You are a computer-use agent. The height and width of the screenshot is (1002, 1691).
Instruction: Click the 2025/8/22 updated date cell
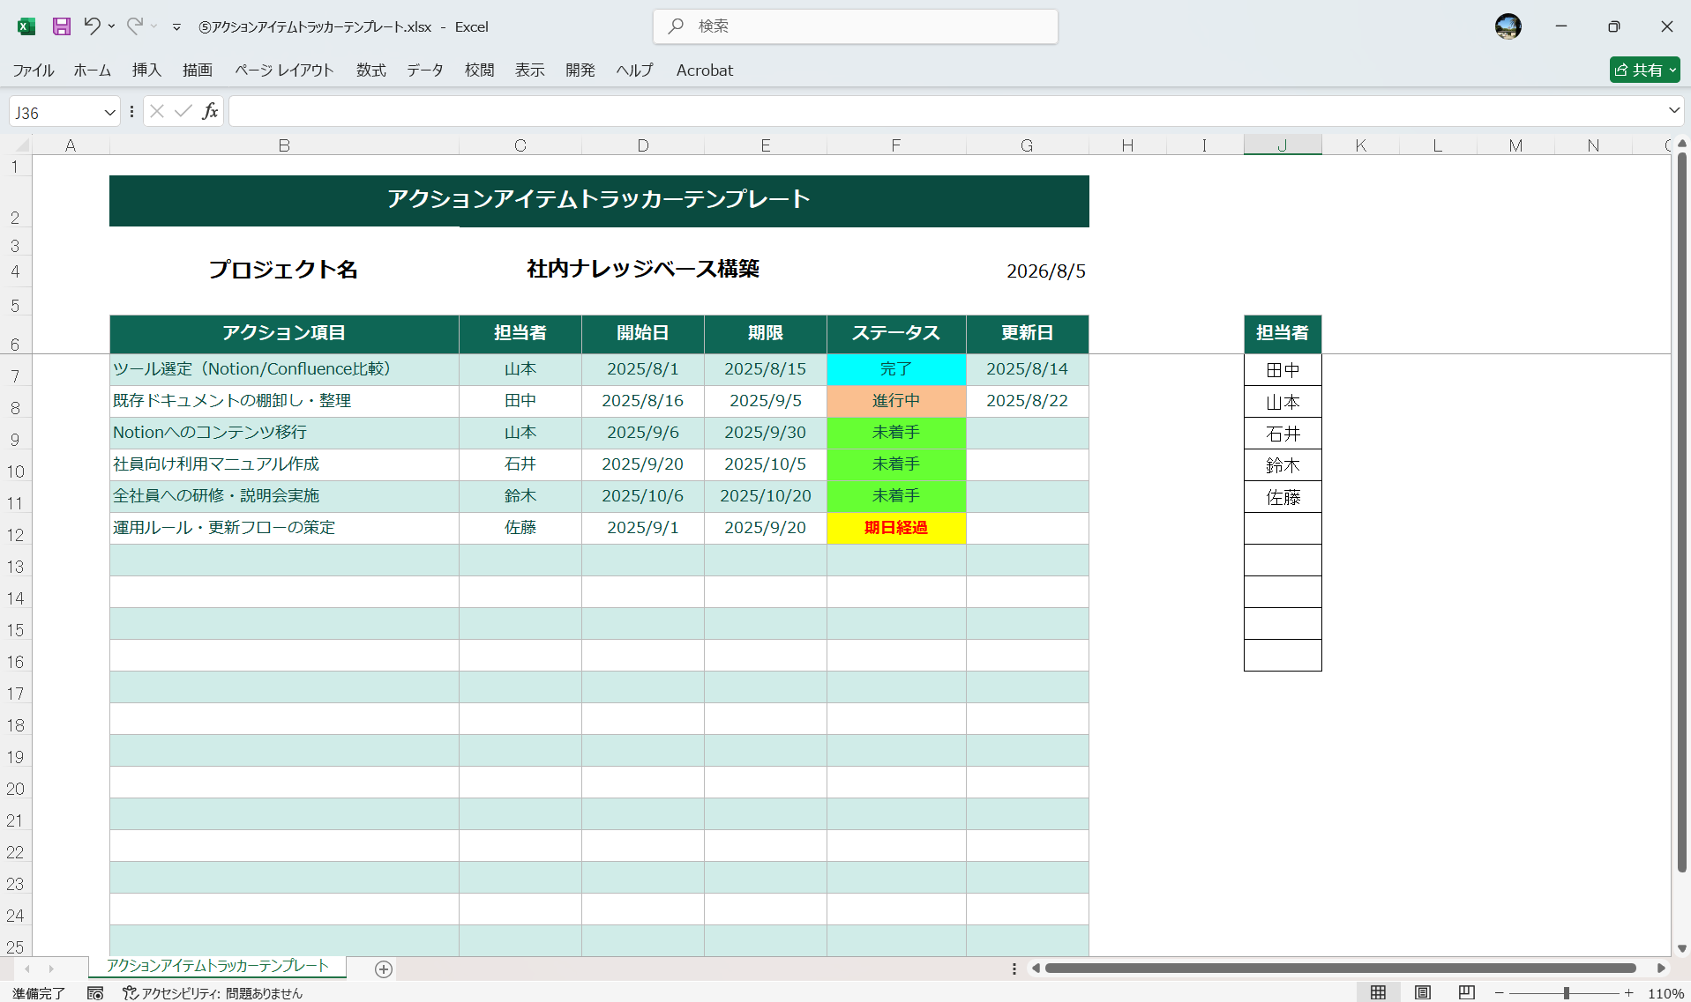pos(1027,401)
